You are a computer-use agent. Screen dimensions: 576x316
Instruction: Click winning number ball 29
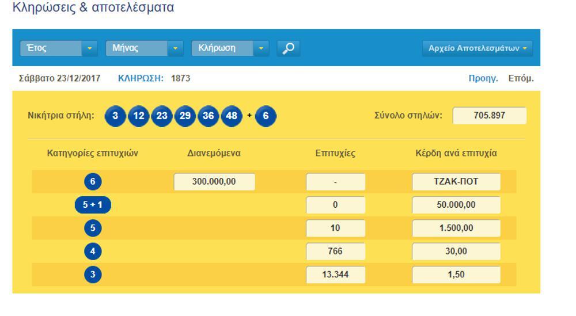point(185,116)
